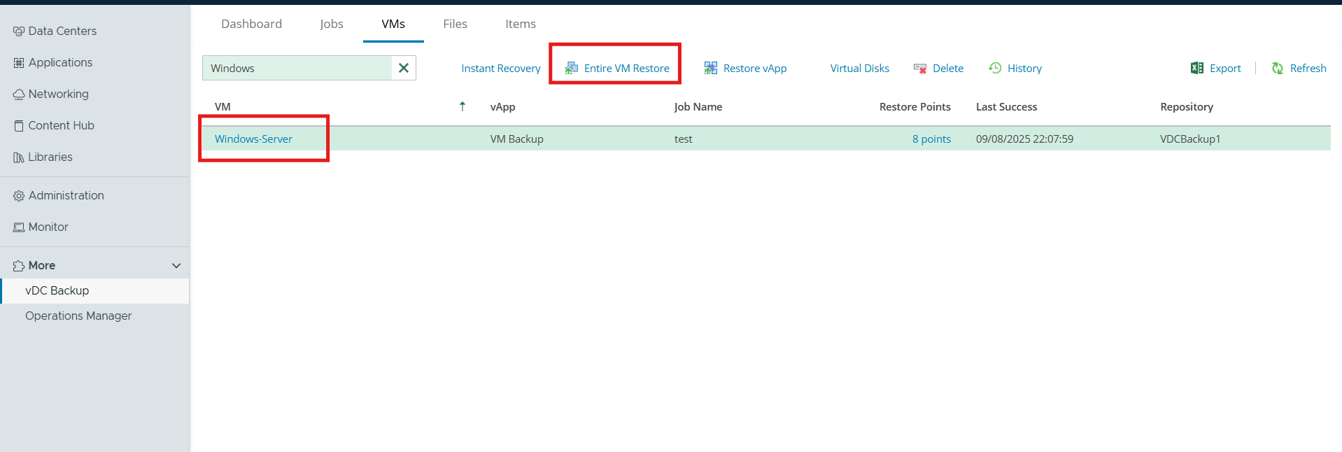Click the test job name cell

(x=684, y=139)
